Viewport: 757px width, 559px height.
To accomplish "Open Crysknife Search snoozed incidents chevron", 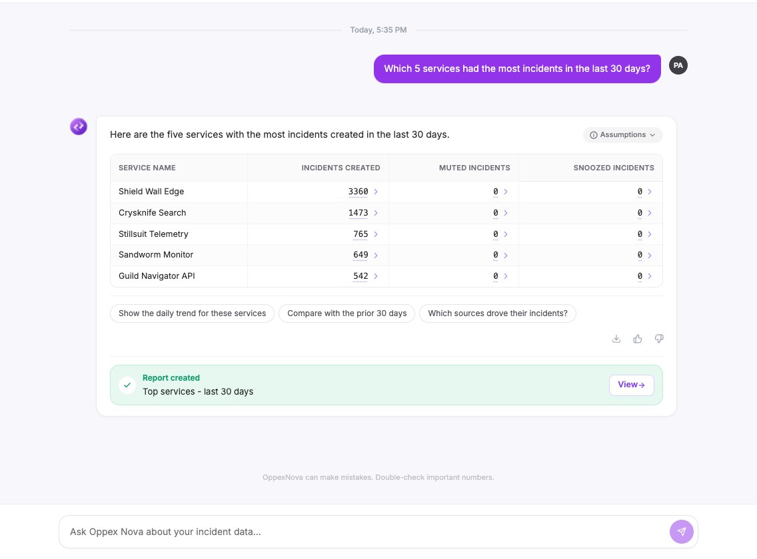I will point(649,213).
